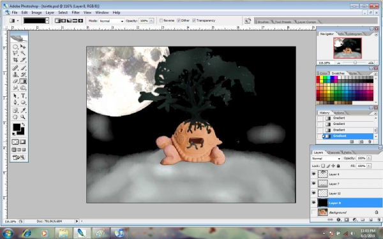Swap foreground and background colors

[x=23, y=125]
